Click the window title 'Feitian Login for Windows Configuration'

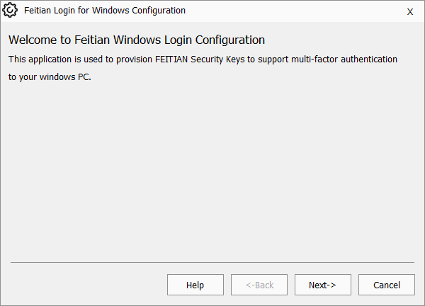105,11
